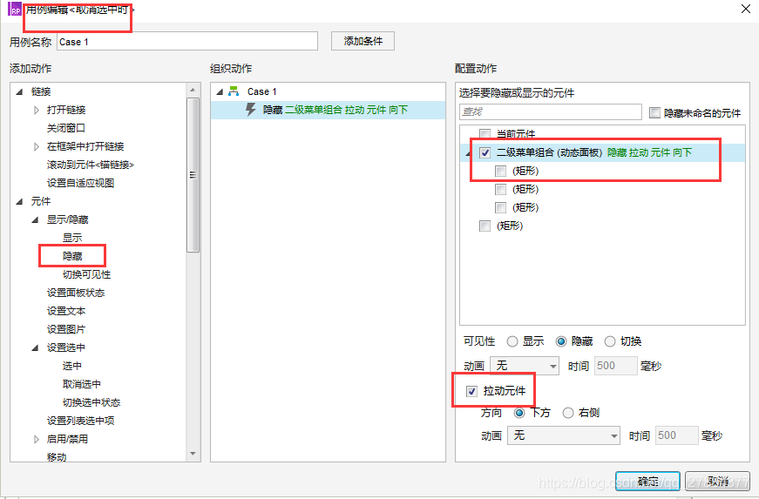Select the 设置文本 action

click(x=66, y=311)
